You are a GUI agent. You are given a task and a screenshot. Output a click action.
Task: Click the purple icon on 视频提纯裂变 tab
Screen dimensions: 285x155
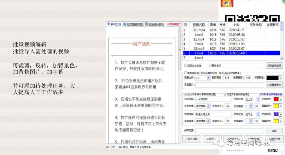click(x=146, y=24)
